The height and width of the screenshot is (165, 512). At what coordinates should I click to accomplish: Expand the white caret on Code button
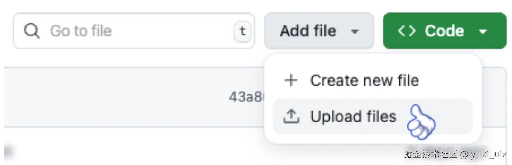(x=483, y=31)
